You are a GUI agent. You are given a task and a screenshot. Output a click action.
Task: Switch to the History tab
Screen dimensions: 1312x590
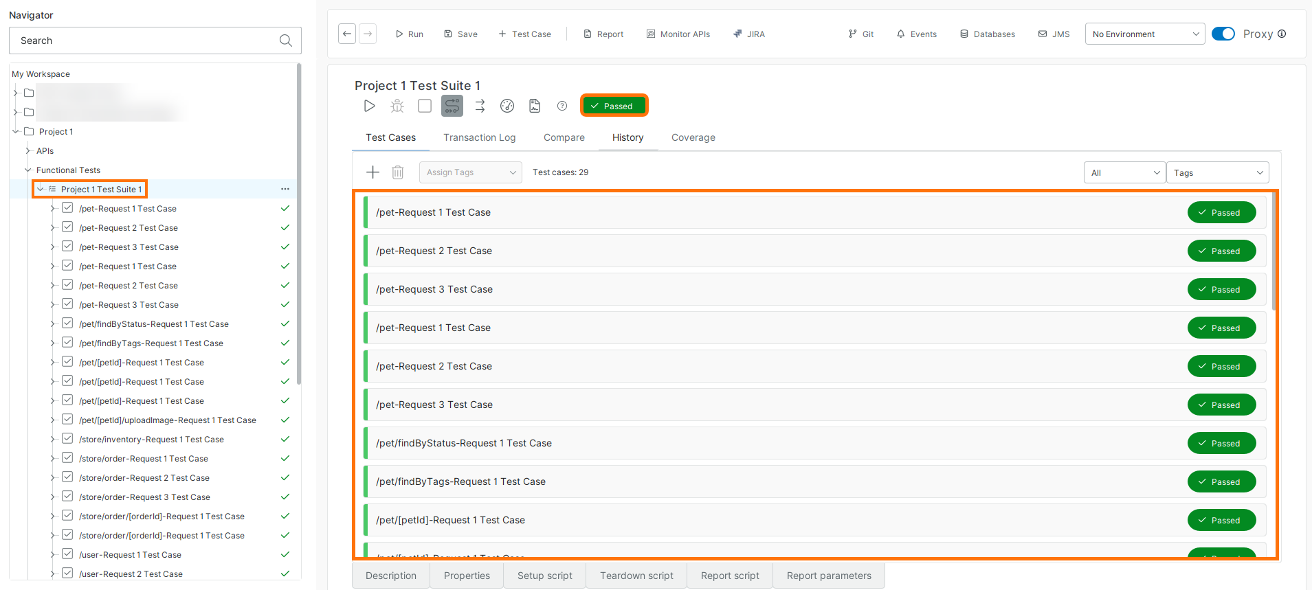628,137
